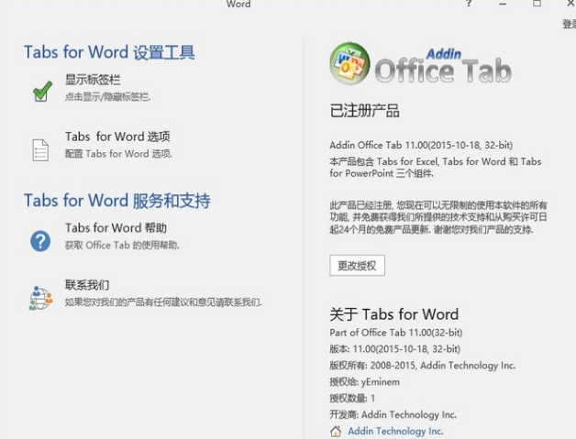Image resolution: width=576 pixels, height=439 pixels.
Task: Click the 联系我们 entry title
Action: coord(87,285)
